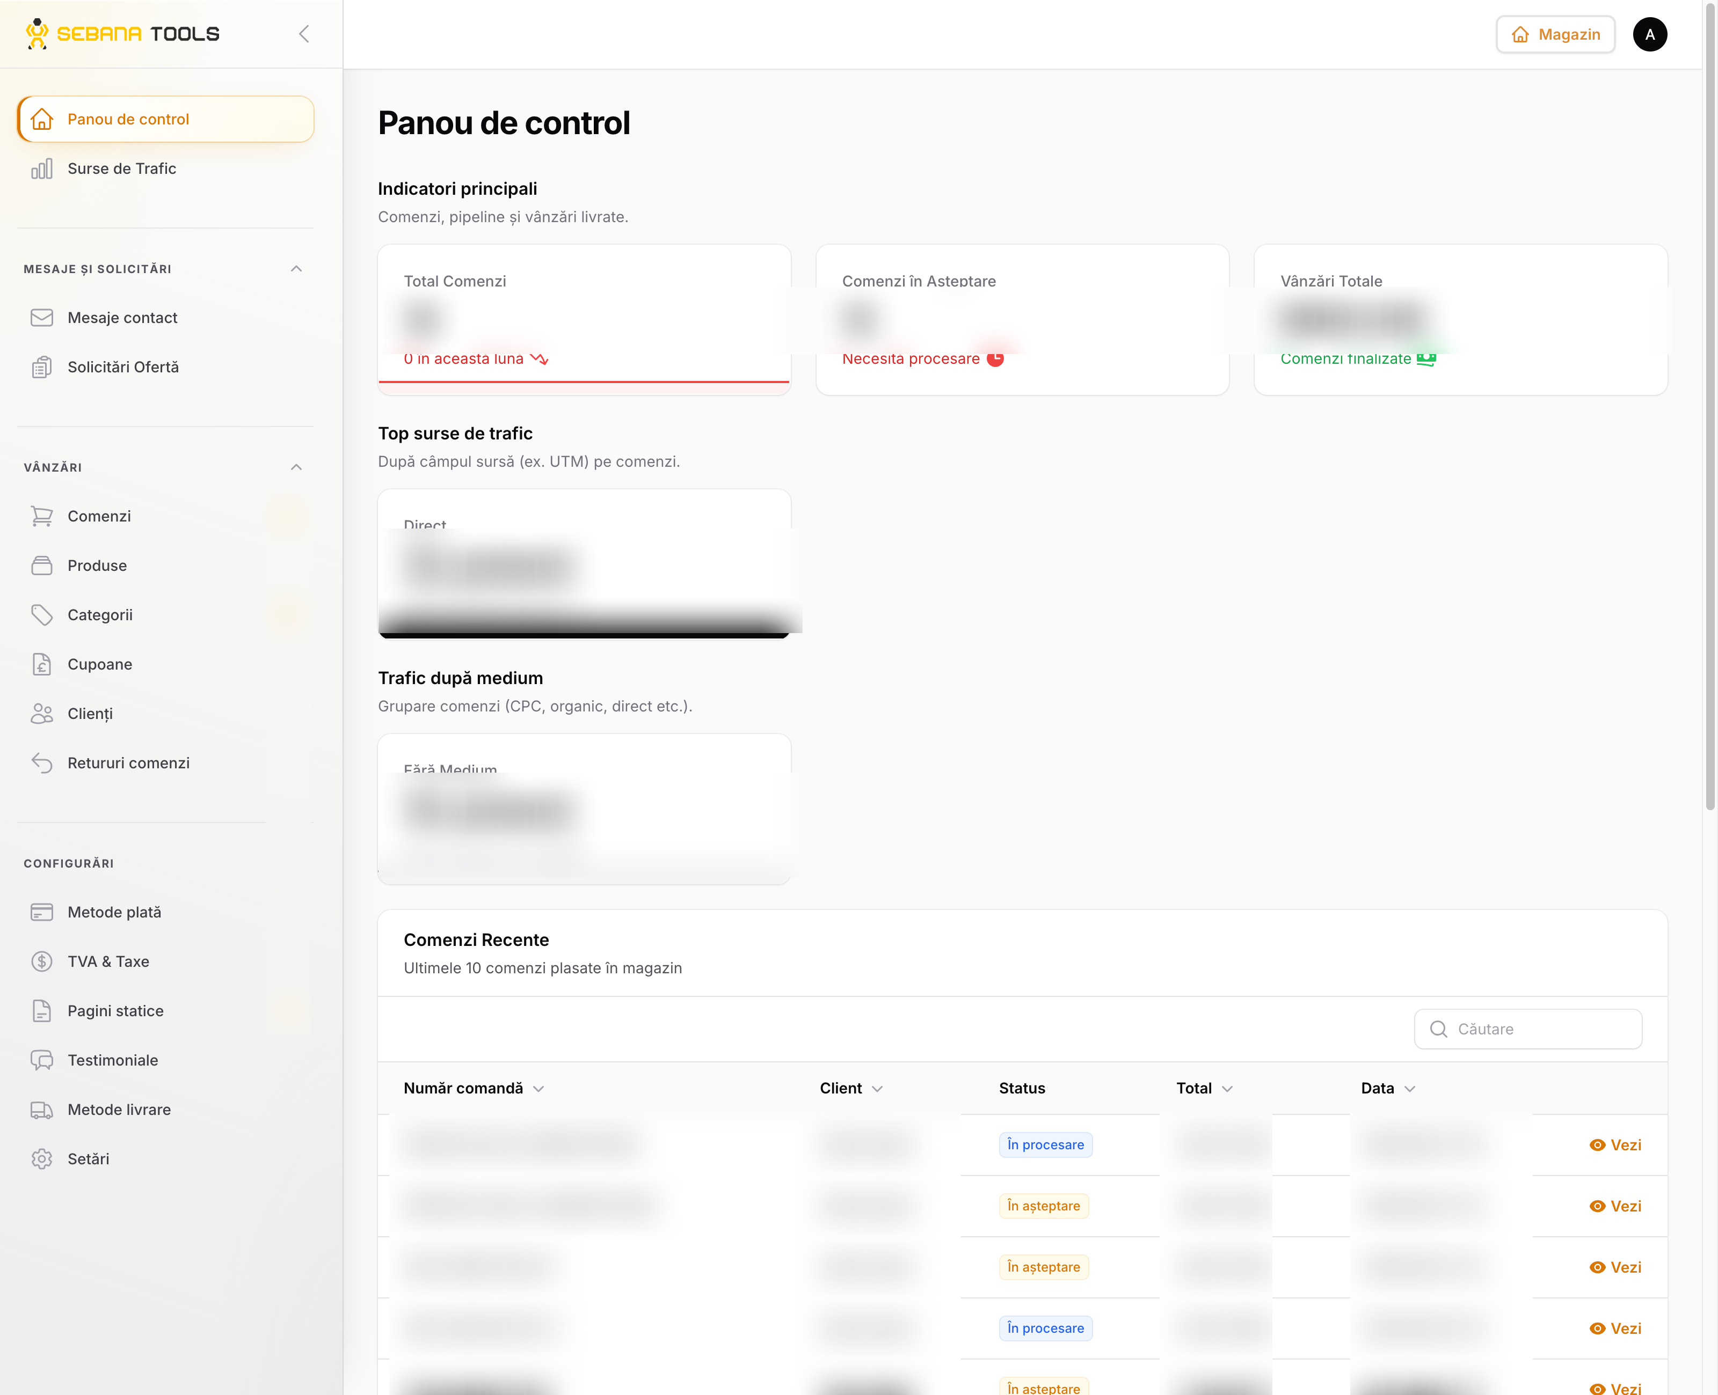The height and width of the screenshot is (1395, 1718).
Task: Open Metode livrare truck icon
Action: (x=42, y=1110)
